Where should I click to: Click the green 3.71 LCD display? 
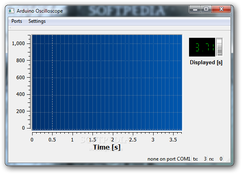point(202,47)
